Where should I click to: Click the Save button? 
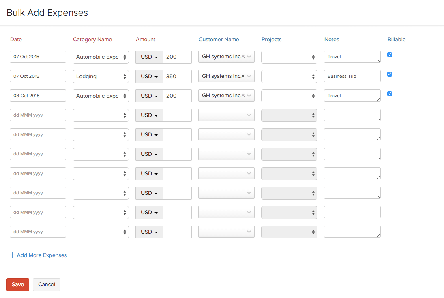click(17, 284)
